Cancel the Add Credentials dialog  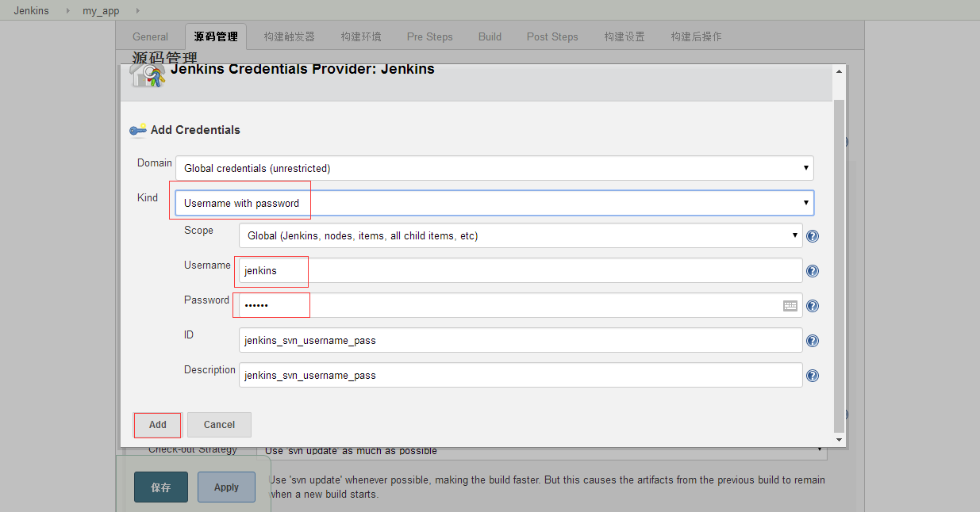219,425
